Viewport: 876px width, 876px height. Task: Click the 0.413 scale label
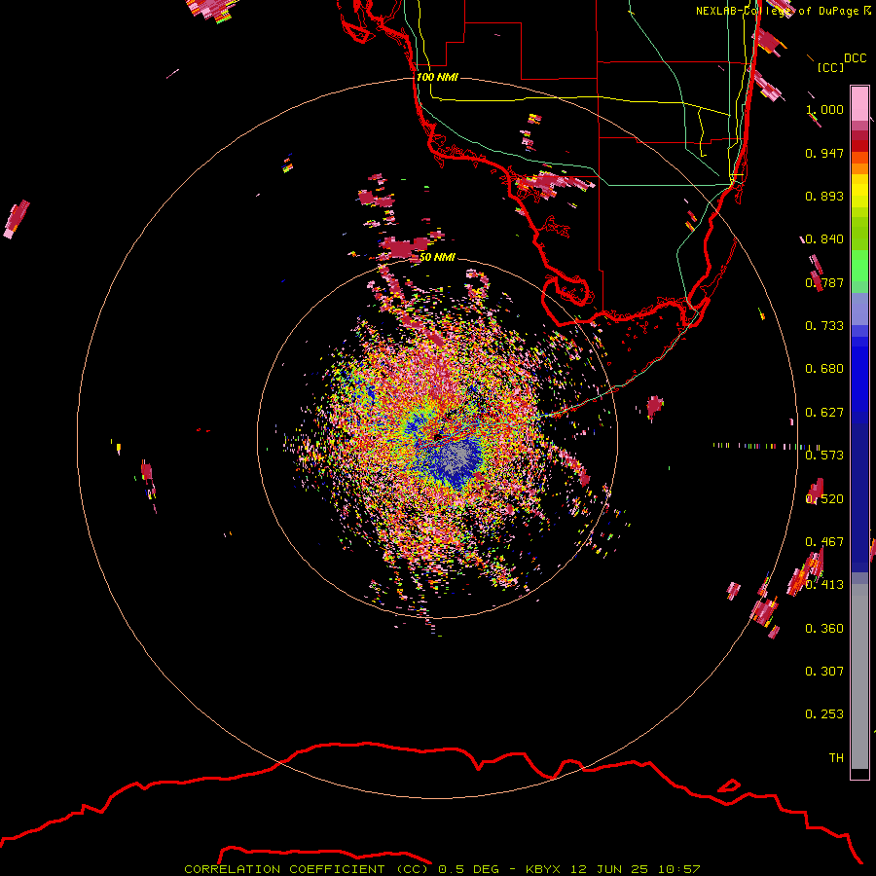pyautogui.click(x=824, y=585)
